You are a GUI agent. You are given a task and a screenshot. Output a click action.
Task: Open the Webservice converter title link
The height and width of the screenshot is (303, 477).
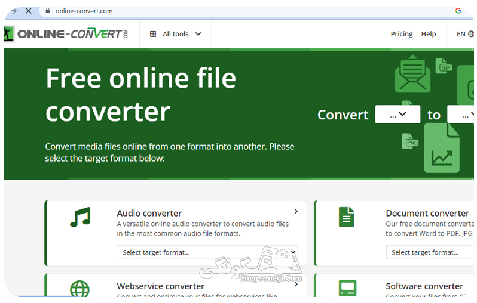(161, 286)
